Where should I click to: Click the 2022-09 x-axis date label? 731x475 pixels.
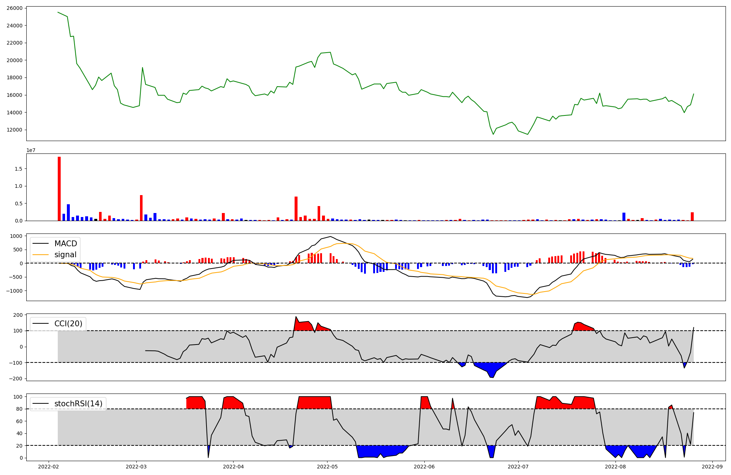tap(712, 466)
